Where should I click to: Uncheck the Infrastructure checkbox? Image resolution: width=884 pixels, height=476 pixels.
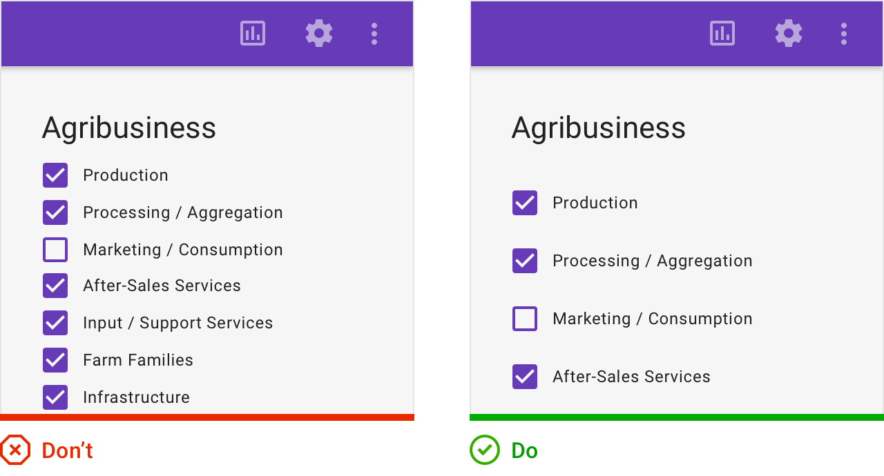coord(55,397)
